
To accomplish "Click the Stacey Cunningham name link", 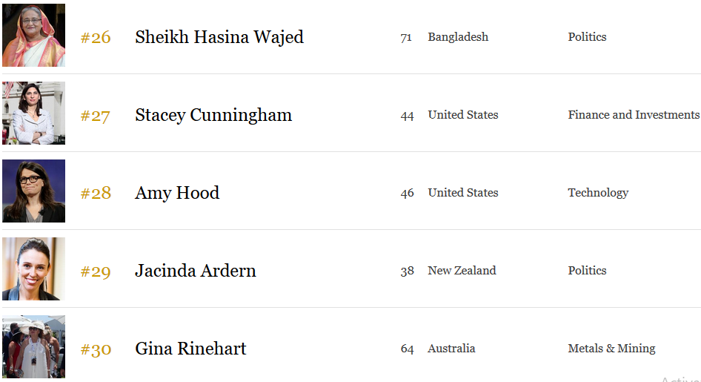I will click(213, 115).
